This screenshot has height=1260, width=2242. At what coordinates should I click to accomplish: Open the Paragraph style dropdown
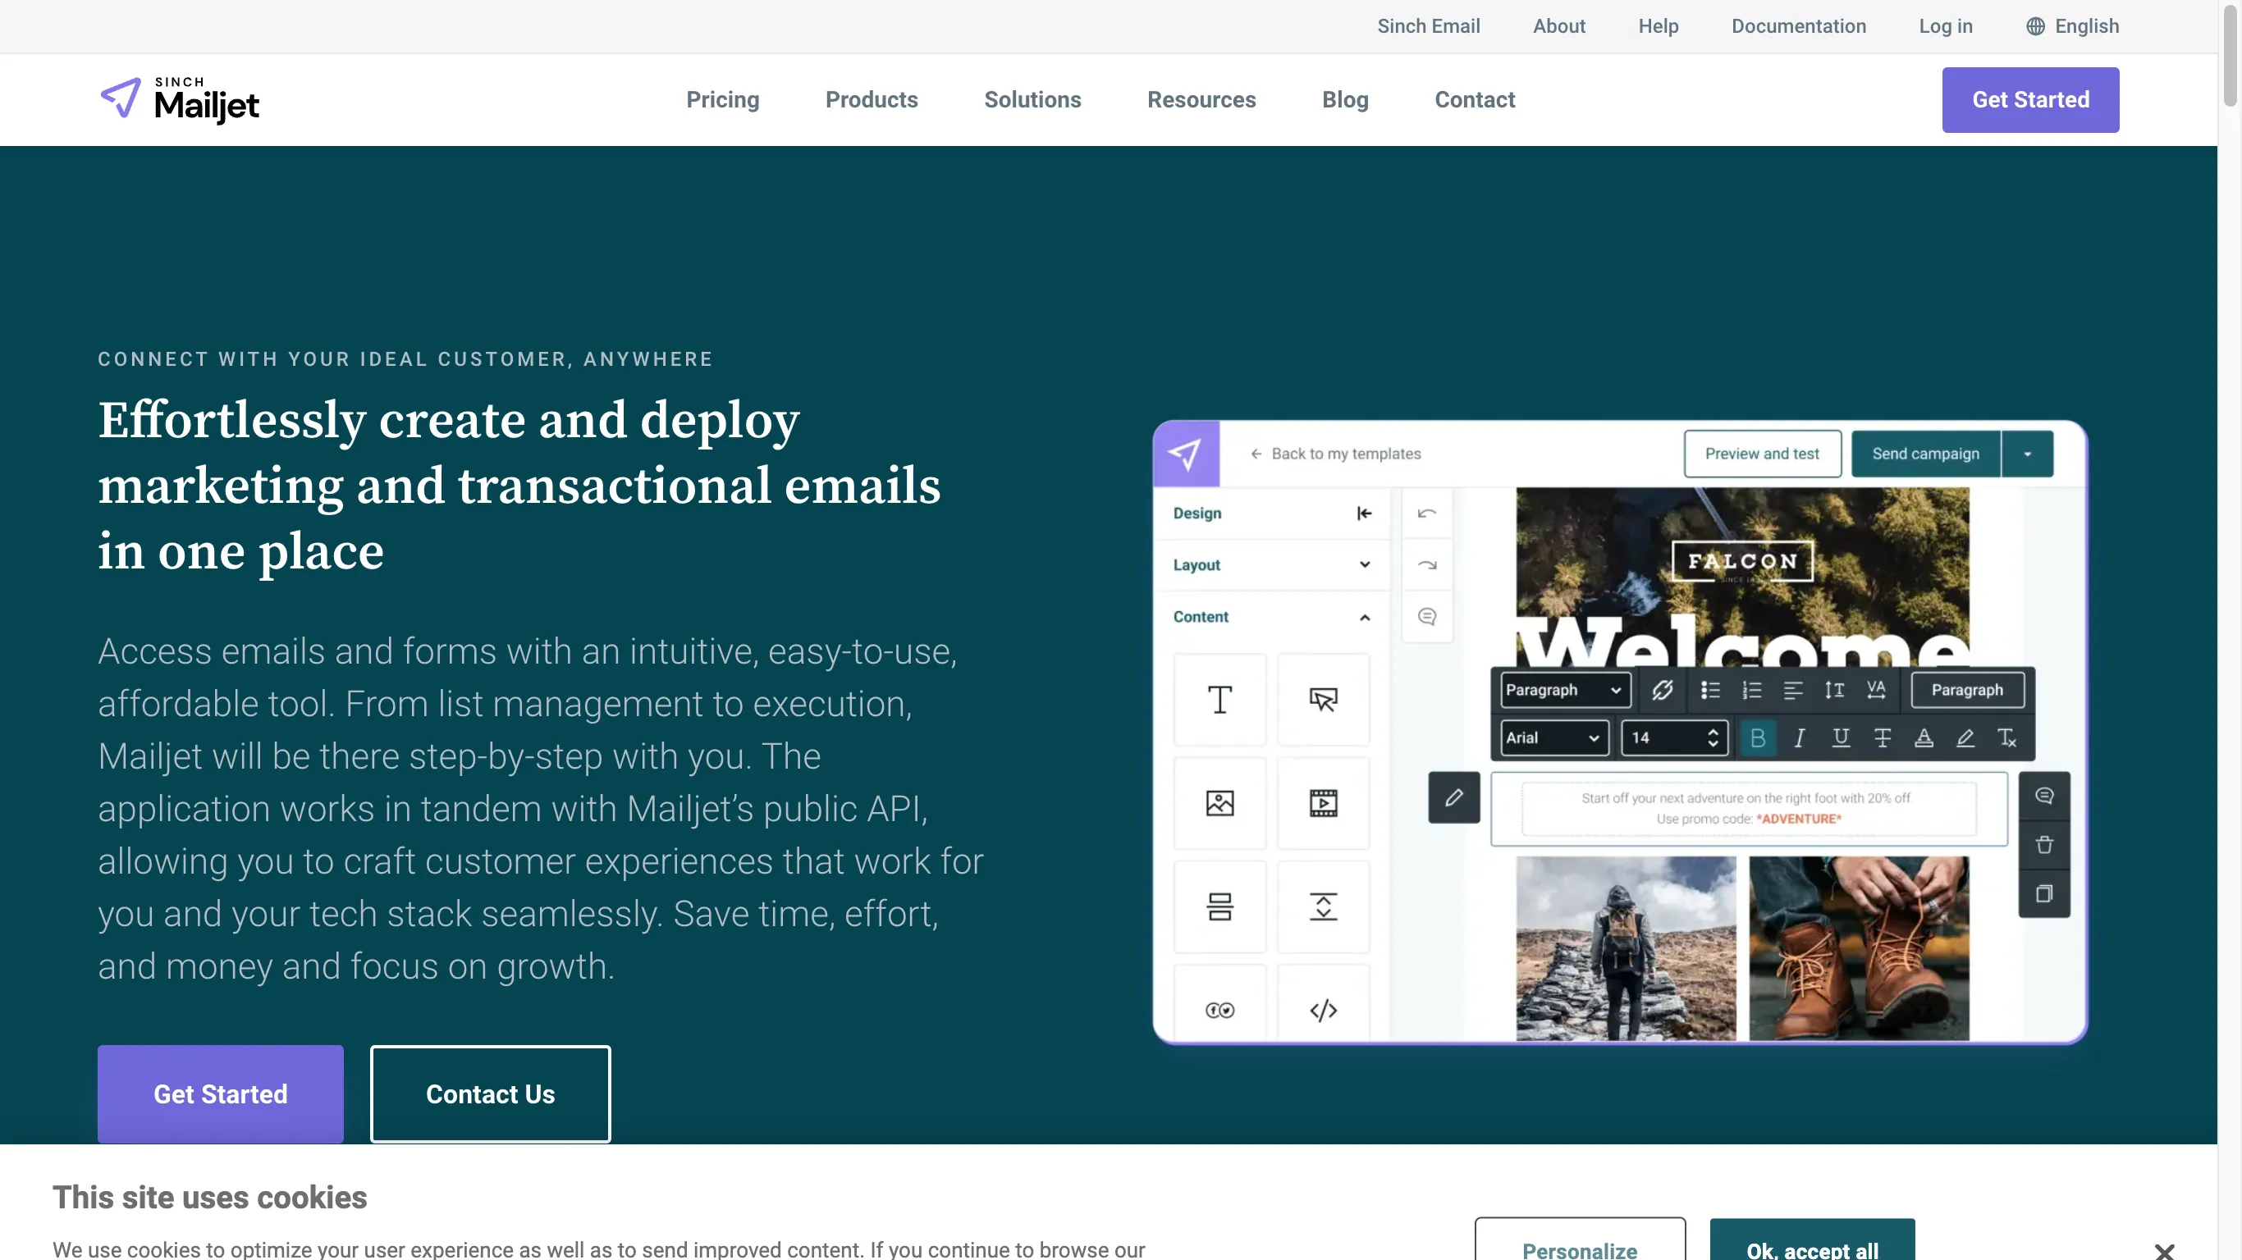[1563, 689]
